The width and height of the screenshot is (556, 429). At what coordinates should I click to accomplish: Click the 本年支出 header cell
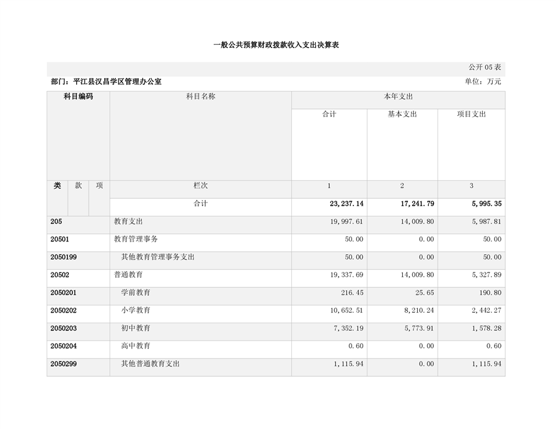point(398,97)
